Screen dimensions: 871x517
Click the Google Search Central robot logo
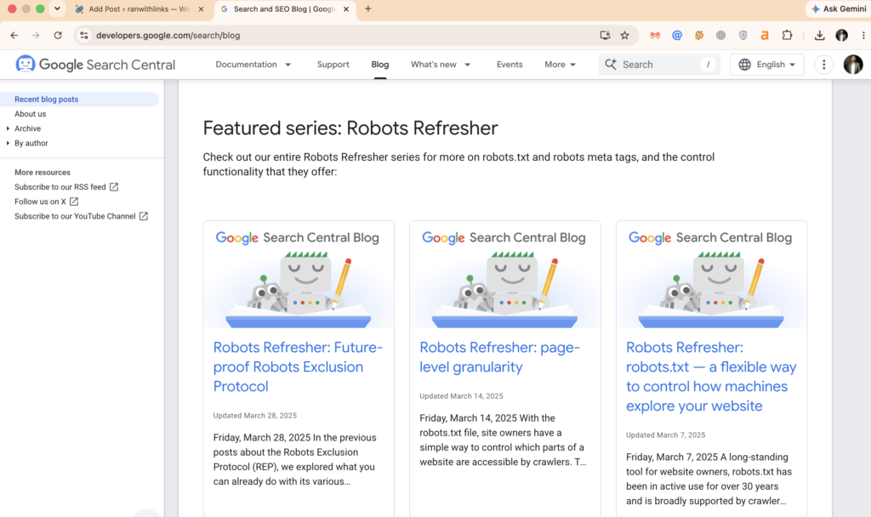click(25, 65)
